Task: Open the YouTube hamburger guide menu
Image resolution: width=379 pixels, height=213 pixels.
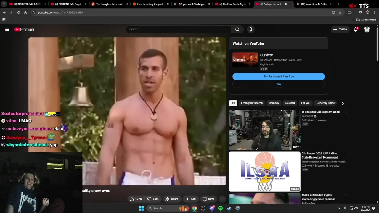Action: coord(7,29)
